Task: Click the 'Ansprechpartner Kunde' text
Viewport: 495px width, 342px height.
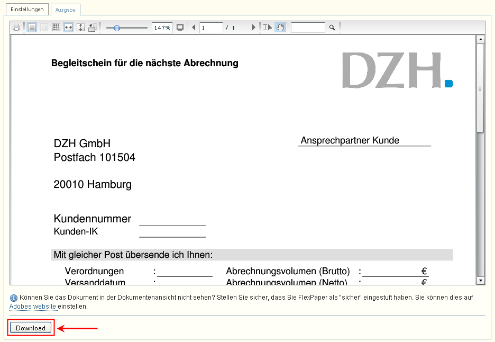Action: [x=350, y=140]
